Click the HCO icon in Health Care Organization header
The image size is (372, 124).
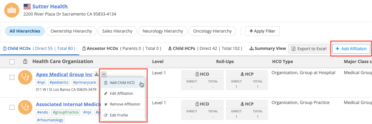tap(26, 62)
